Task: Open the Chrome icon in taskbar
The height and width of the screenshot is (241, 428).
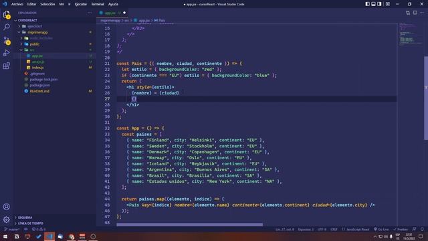Action: [72, 236]
